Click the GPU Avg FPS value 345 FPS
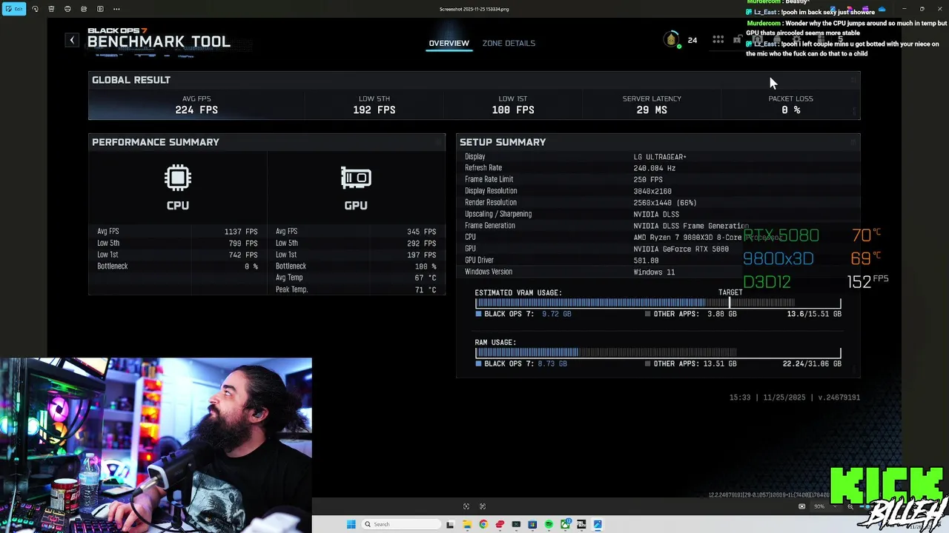The width and height of the screenshot is (949, 533). tap(421, 232)
